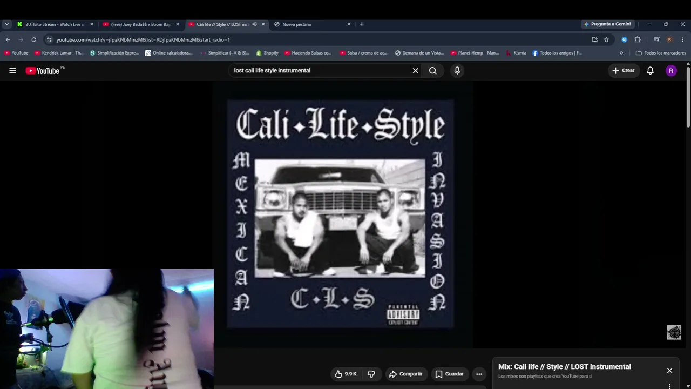
Task: Mute the Cali life tab audio
Action: pyautogui.click(x=254, y=24)
